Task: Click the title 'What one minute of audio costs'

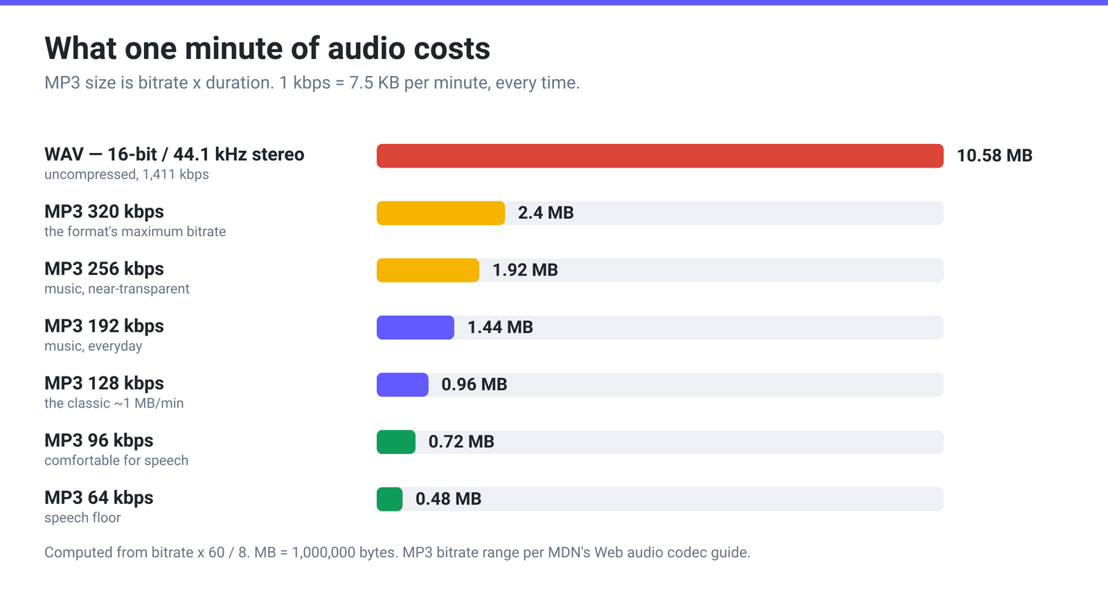Action: tap(267, 48)
